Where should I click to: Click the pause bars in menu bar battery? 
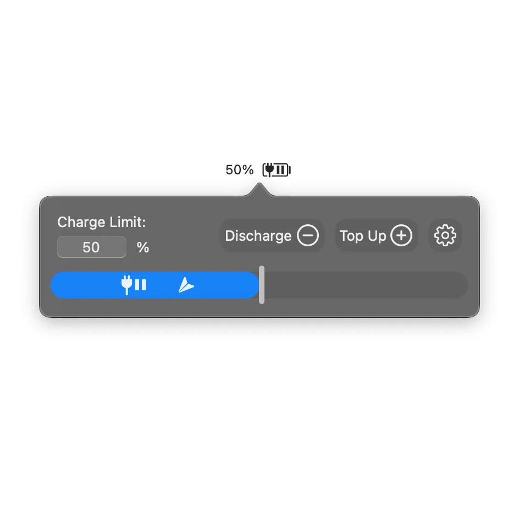tap(280, 170)
